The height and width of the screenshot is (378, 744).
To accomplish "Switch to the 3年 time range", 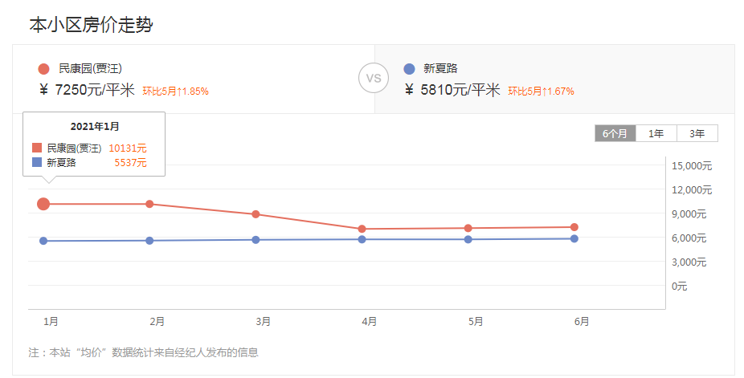I will tap(697, 134).
